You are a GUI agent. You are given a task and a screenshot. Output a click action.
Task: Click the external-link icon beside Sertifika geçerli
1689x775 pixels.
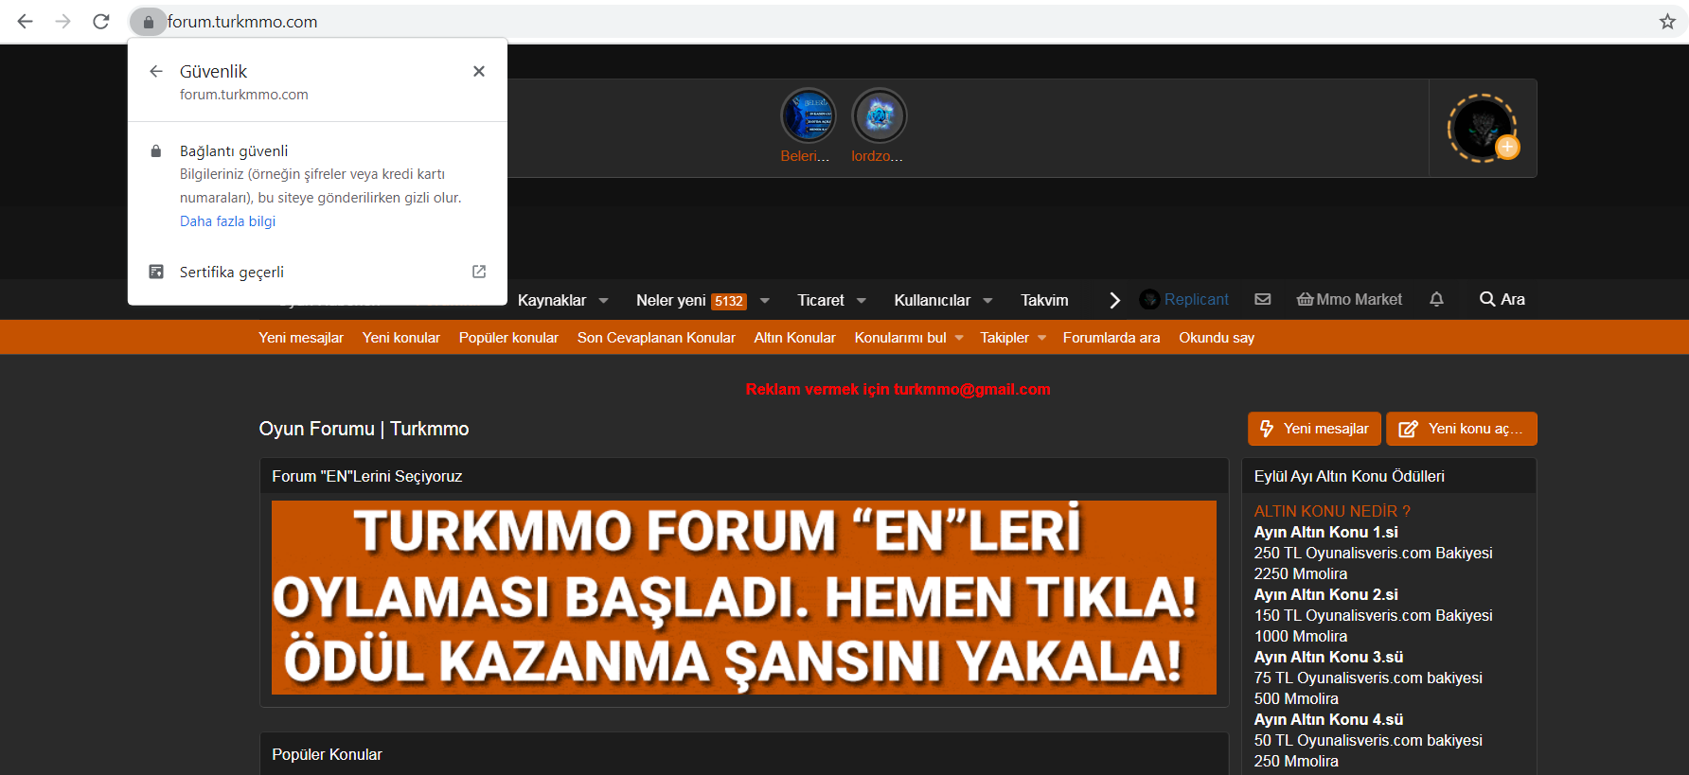coord(479,272)
